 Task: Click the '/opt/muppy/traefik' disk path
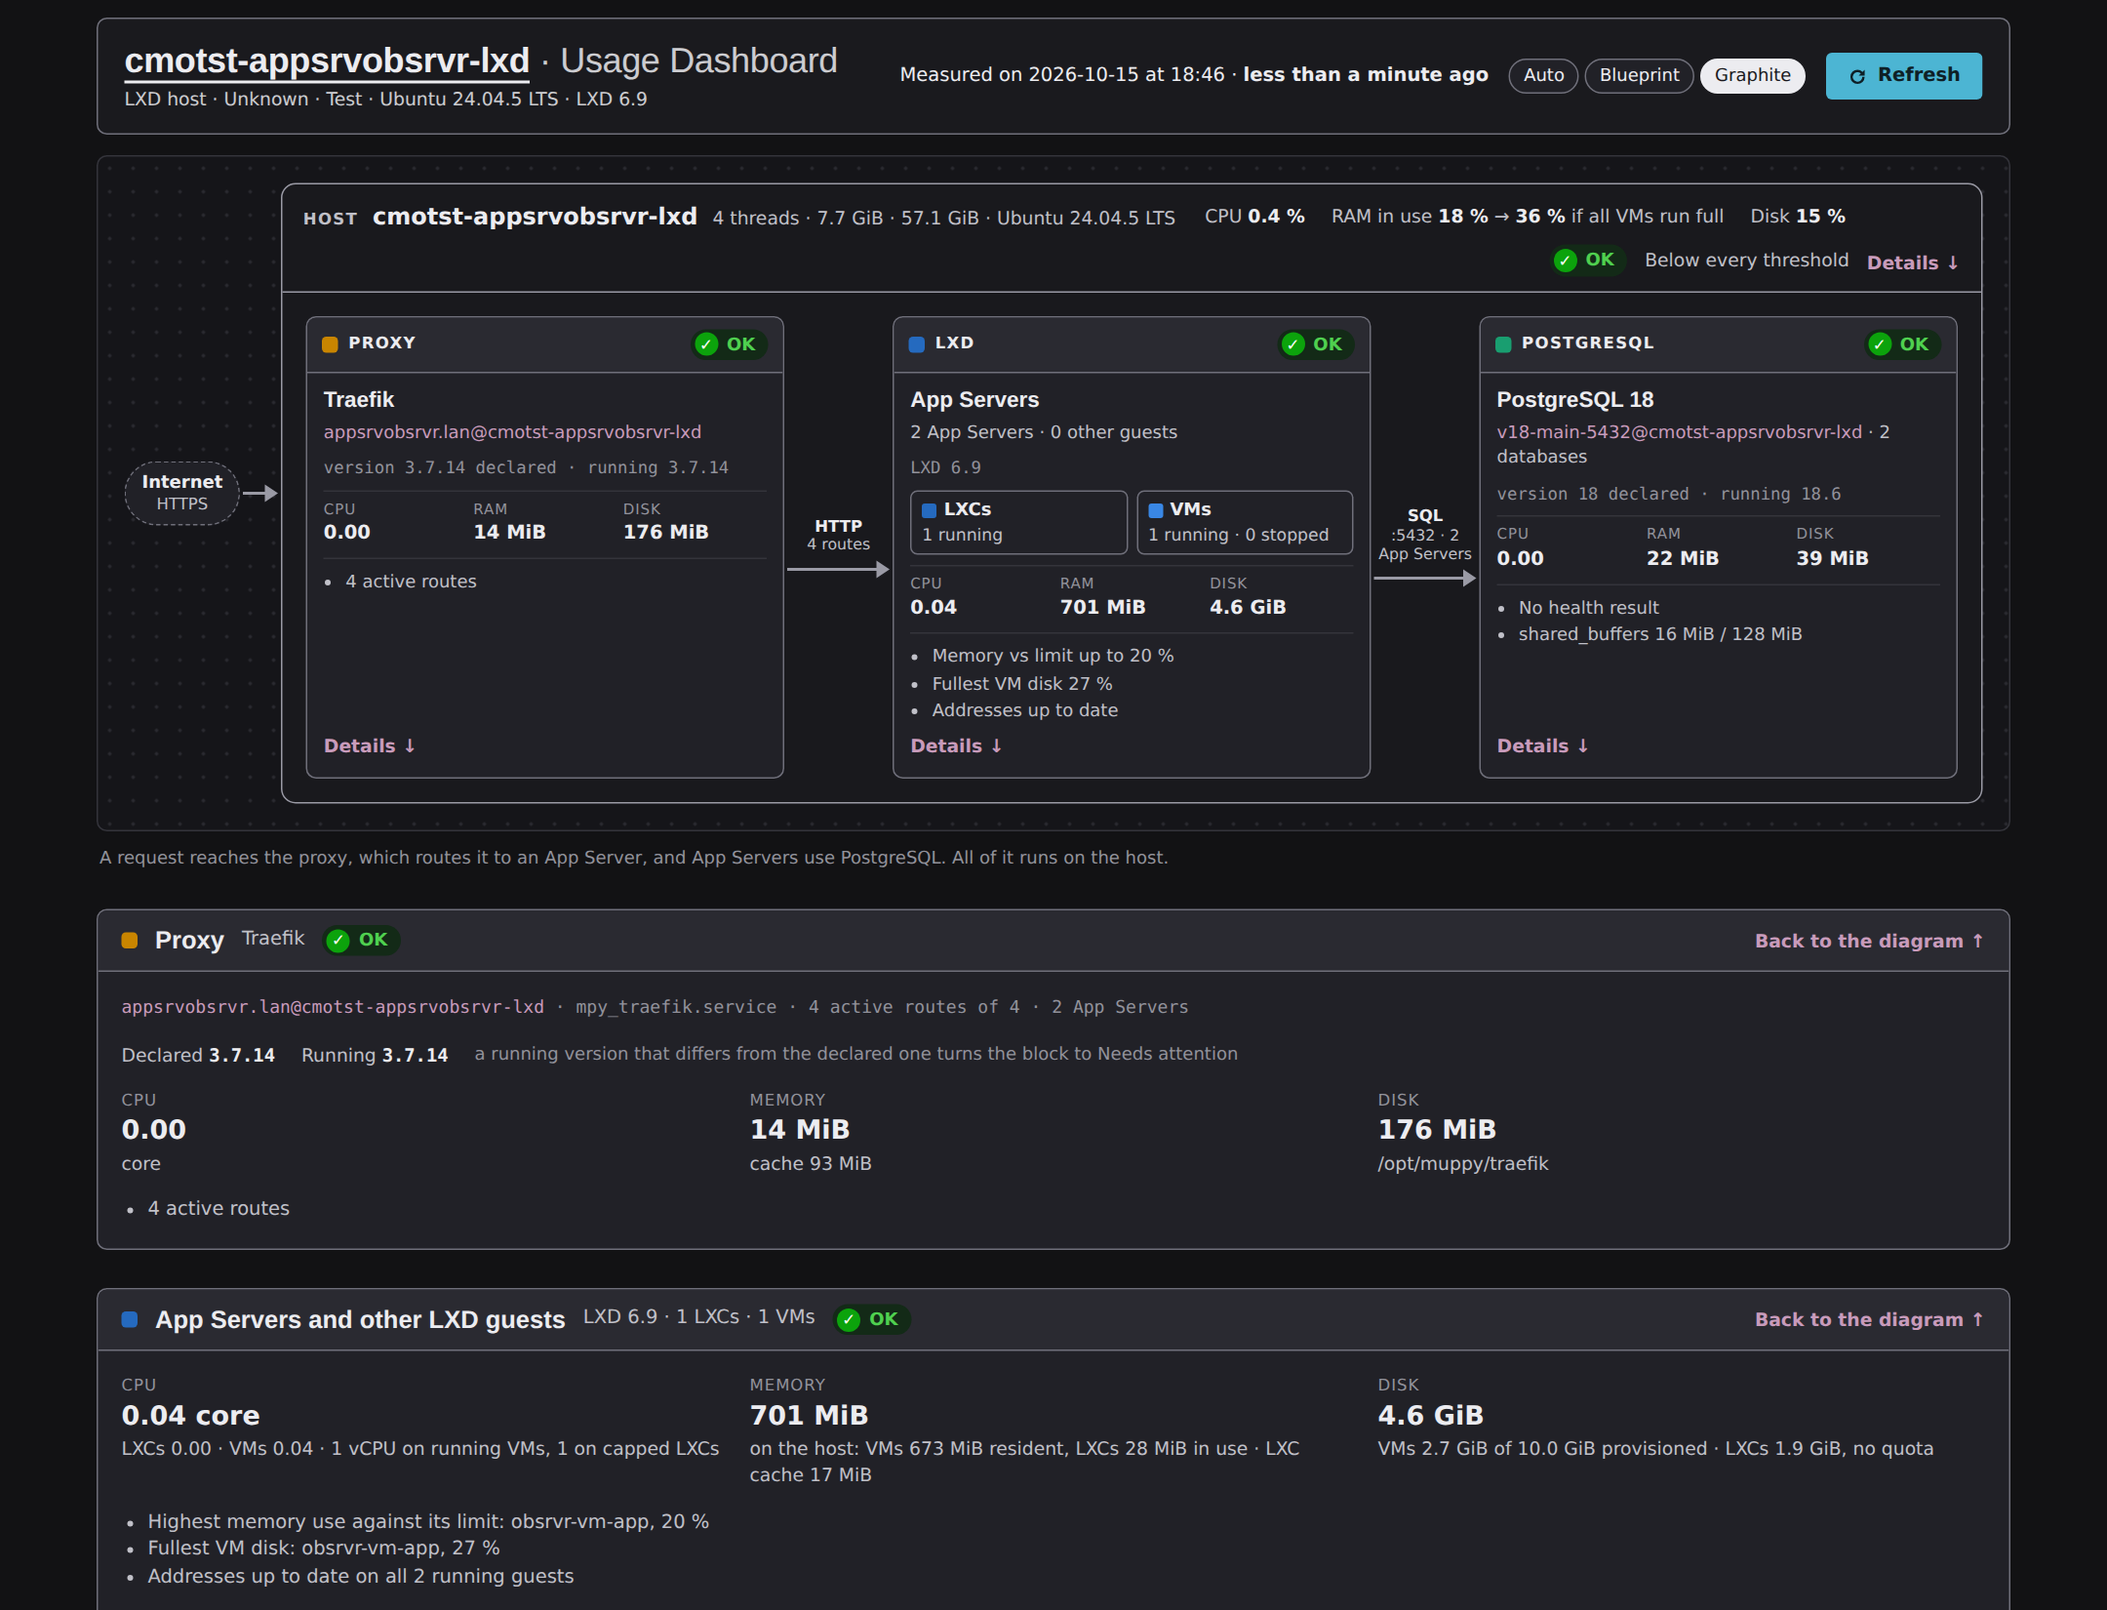[x=1462, y=1163]
